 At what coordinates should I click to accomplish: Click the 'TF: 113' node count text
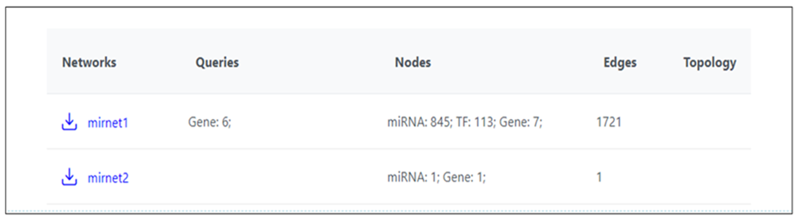click(475, 122)
